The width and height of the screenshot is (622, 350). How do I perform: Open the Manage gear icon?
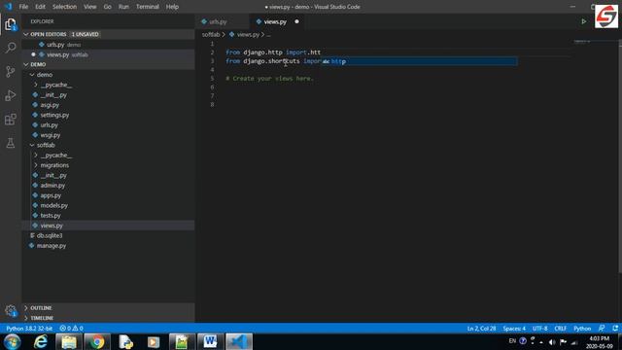11,310
